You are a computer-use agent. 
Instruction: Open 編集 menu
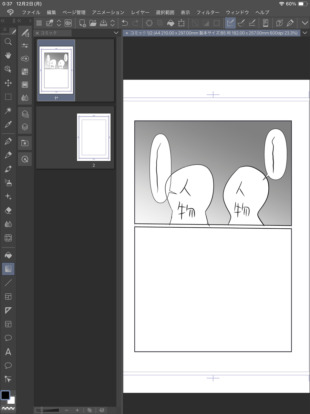(x=51, y=12)
